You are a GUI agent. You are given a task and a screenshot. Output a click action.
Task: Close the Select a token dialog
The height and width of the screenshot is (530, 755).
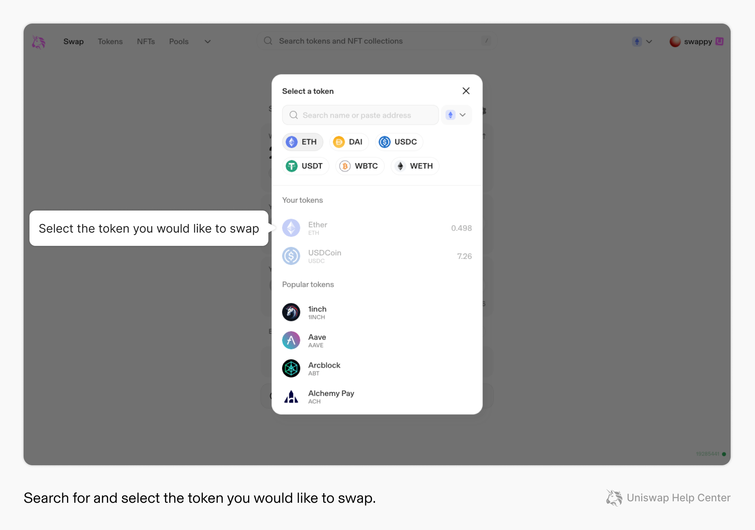[466, 91]
